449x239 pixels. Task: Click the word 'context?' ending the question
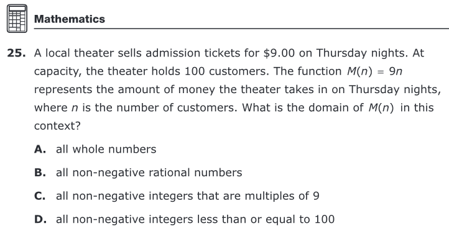tap(57, 126)
